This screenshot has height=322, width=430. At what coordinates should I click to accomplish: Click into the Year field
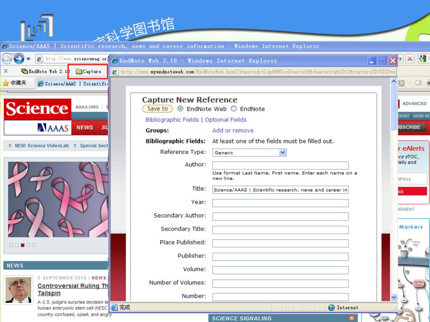pyautogui.click(x=280, y=203)
